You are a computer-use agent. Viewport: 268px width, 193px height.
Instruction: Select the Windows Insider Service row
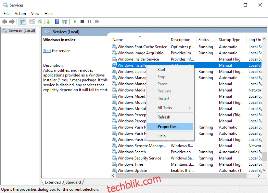click(187, 59)
